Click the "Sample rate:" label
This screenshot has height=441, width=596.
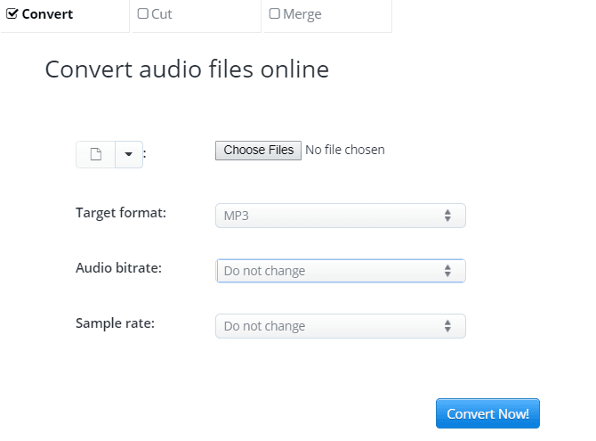(x=115, y=323)
